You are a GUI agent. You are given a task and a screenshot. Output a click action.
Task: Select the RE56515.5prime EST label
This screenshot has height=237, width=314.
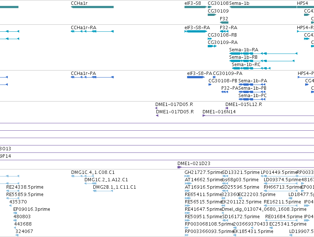point(203,202)
